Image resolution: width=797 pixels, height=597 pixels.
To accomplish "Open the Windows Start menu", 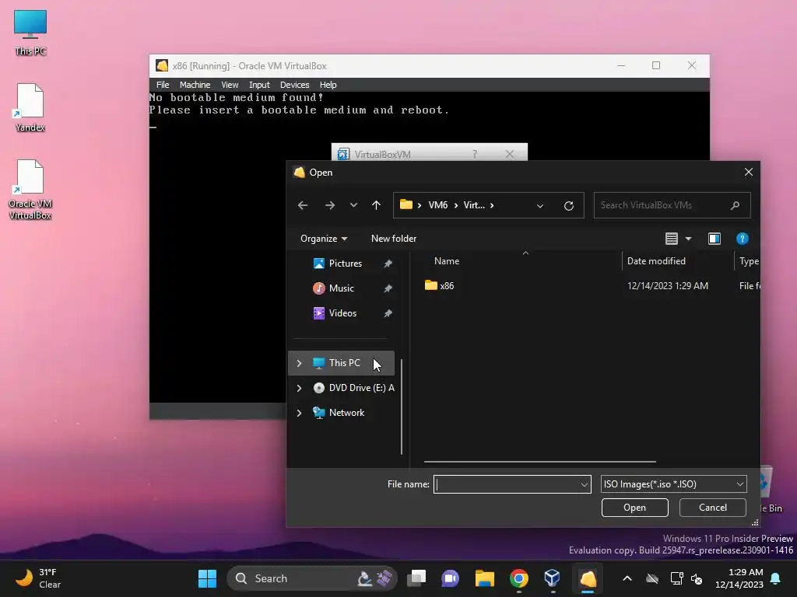I will click(x=207, y=578).
